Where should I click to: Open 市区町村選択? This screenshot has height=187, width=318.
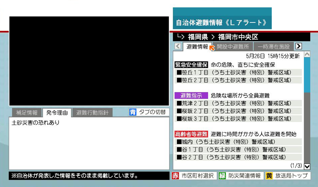(x=194, y=176)
